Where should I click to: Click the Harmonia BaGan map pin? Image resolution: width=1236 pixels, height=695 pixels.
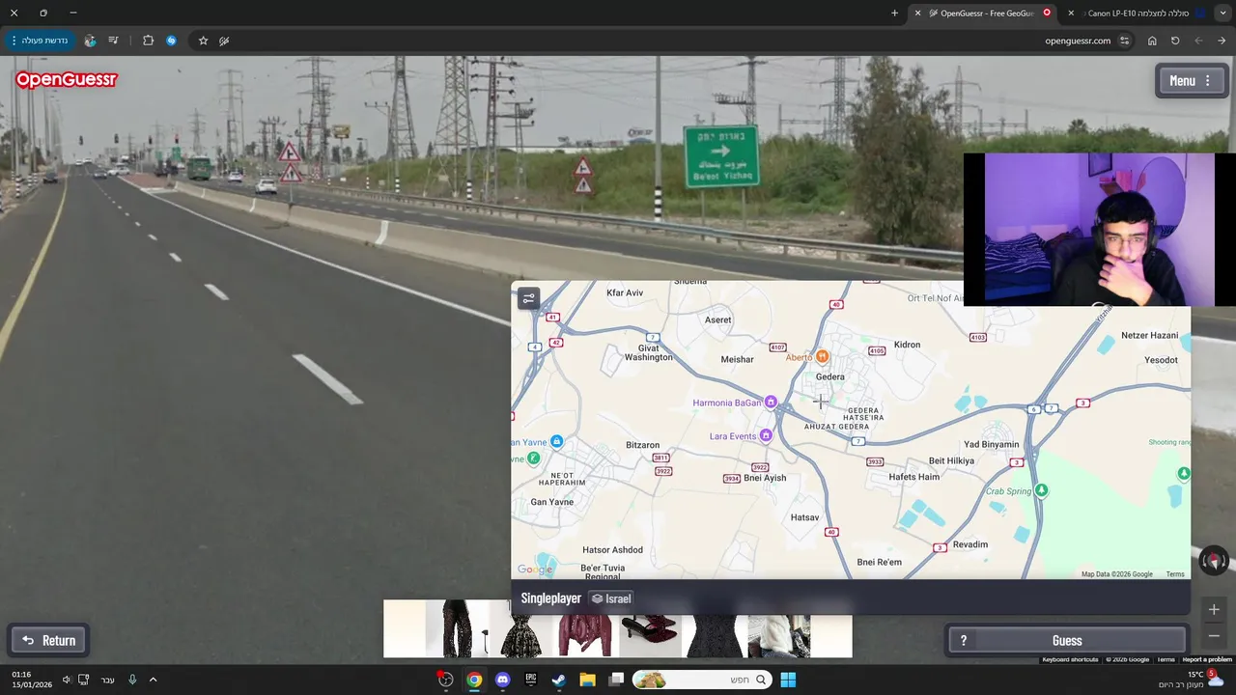click(x=771, y=402)
